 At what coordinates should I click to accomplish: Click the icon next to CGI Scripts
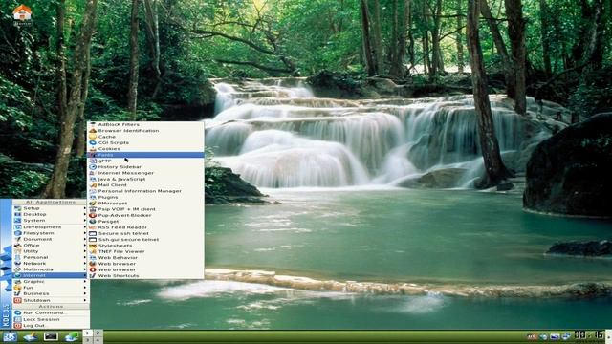point(93,142)
